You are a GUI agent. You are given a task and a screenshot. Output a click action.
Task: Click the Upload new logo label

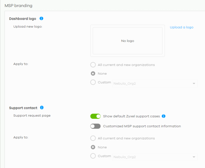click(x=28, y=27)
